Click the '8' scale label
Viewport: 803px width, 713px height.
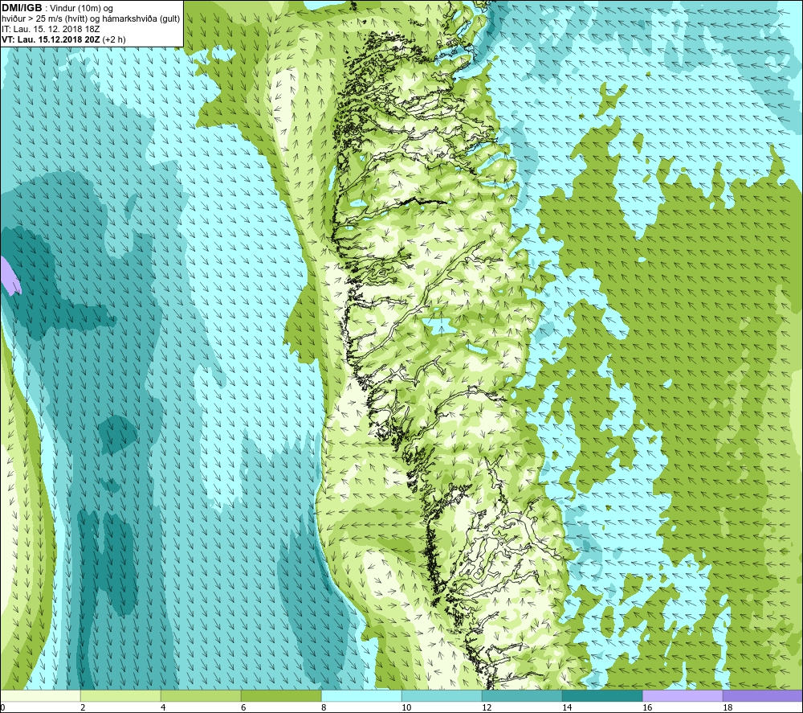(324, 707)
